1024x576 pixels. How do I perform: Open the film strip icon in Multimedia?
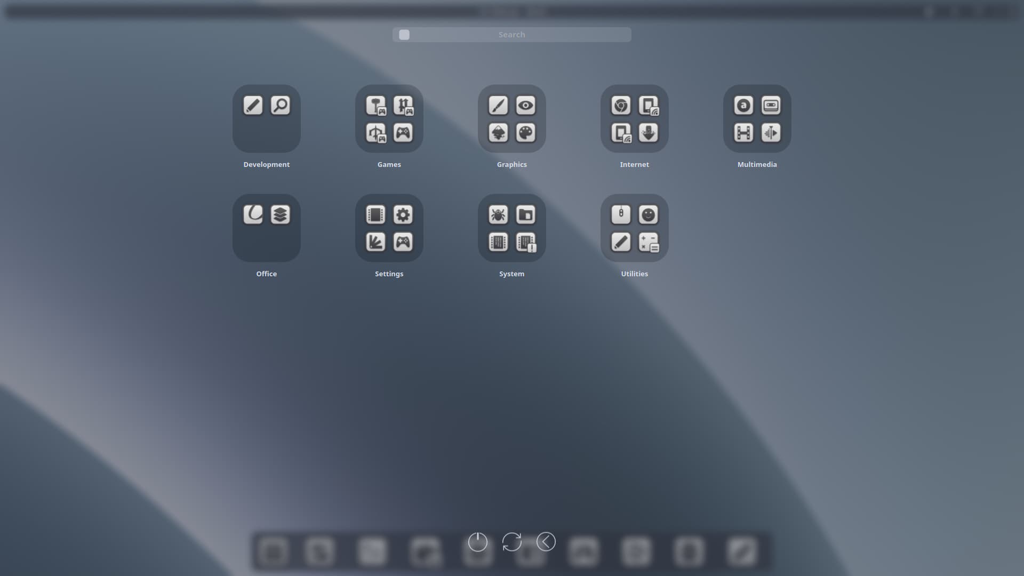(x=743, y=133)
